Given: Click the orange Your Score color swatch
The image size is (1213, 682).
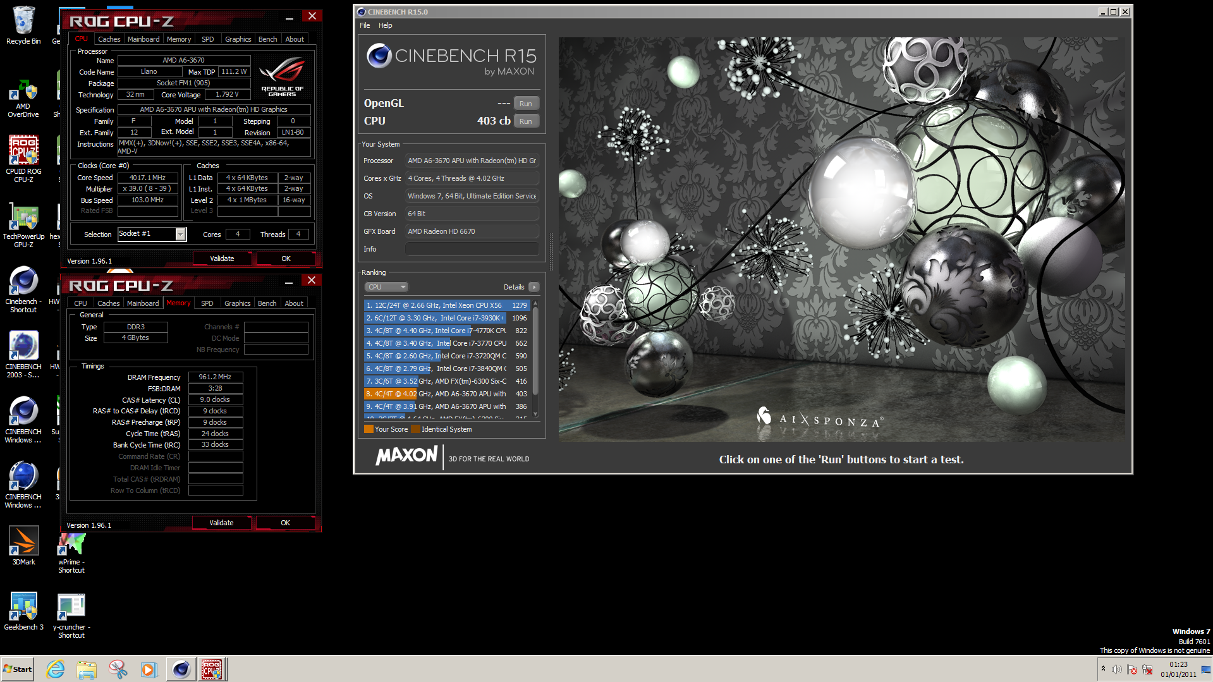Looking at the screenshot, I should tap(369, 429).
